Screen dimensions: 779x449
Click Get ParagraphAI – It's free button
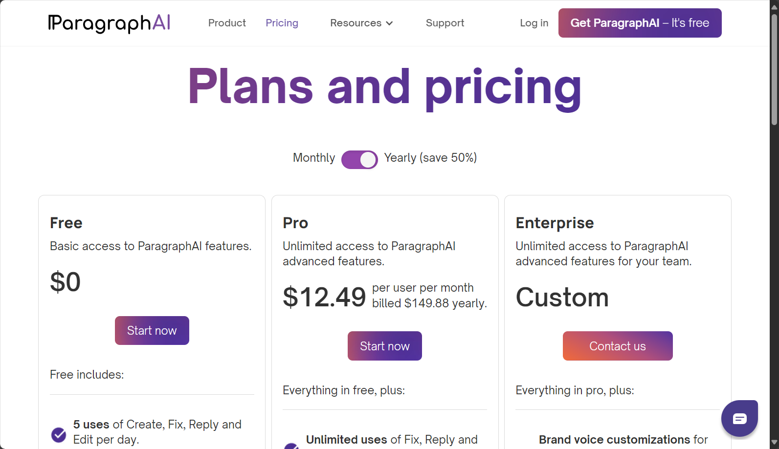click(640, 23)
